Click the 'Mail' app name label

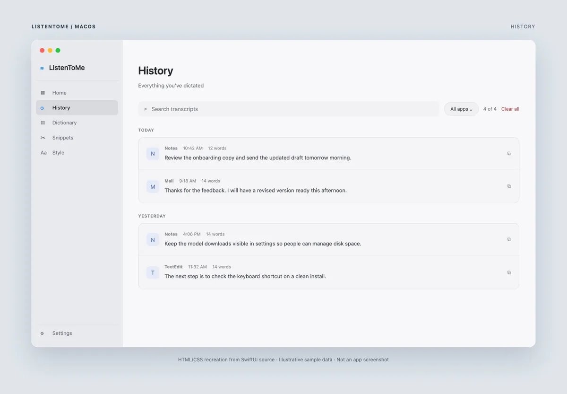pyautogui.click(x=169, y=181)
